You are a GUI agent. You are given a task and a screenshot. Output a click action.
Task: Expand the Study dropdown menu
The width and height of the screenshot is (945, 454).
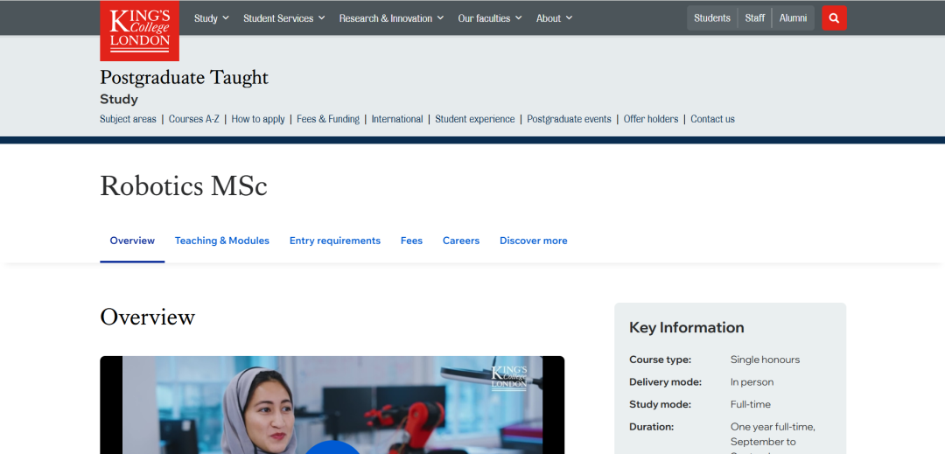click(x=212, y=18)
